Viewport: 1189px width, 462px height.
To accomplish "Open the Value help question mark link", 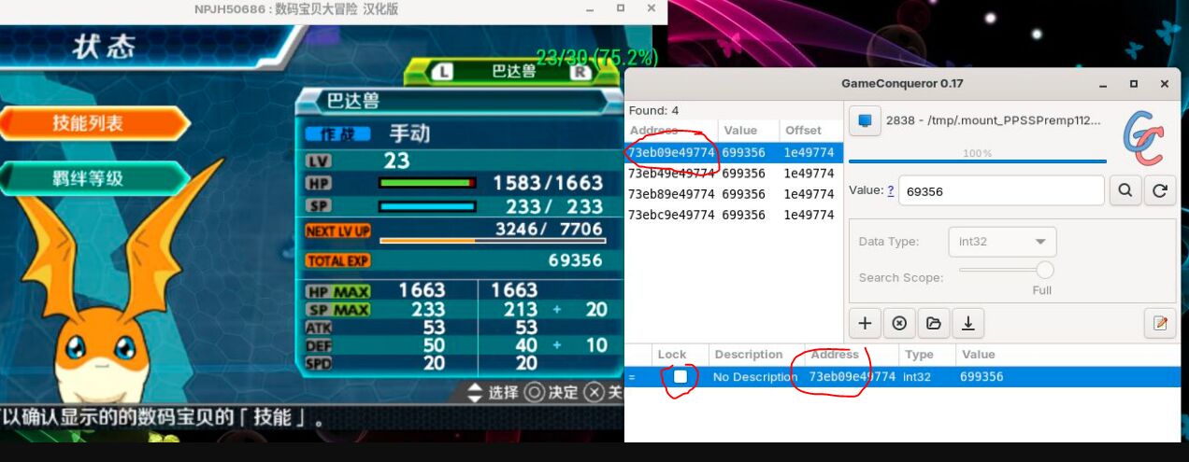I will (890, 190).
